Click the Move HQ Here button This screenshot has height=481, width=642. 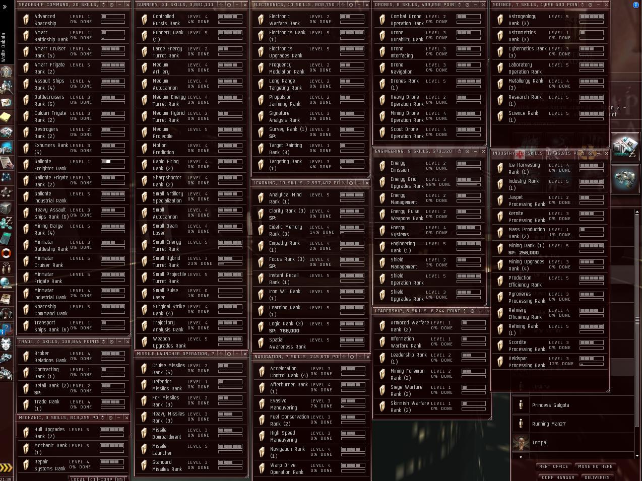(x=595, y=466)
